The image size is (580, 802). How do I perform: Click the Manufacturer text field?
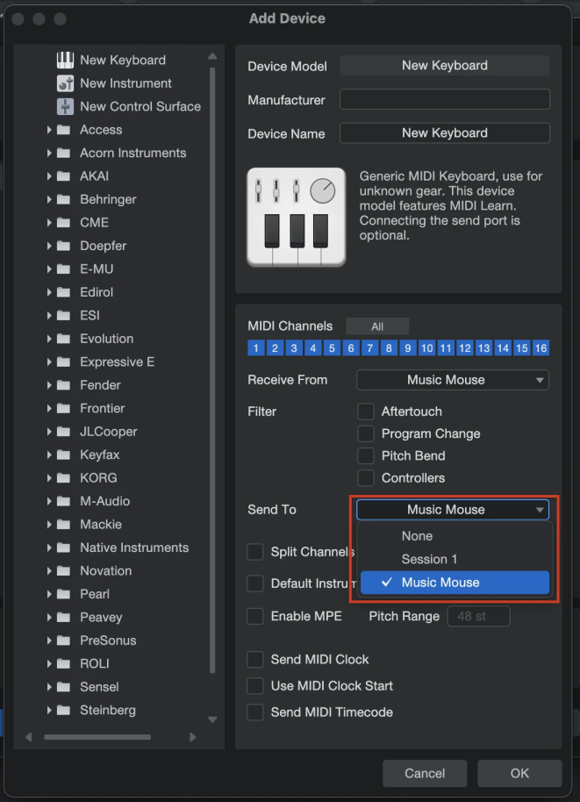(444, 100)
